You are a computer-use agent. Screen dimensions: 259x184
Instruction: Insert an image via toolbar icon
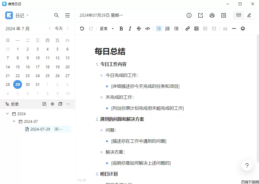(x=196, y=29)
